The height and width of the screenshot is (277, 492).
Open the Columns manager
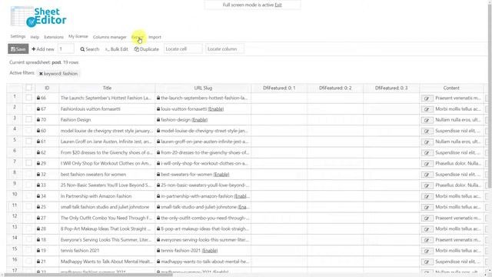109,37
